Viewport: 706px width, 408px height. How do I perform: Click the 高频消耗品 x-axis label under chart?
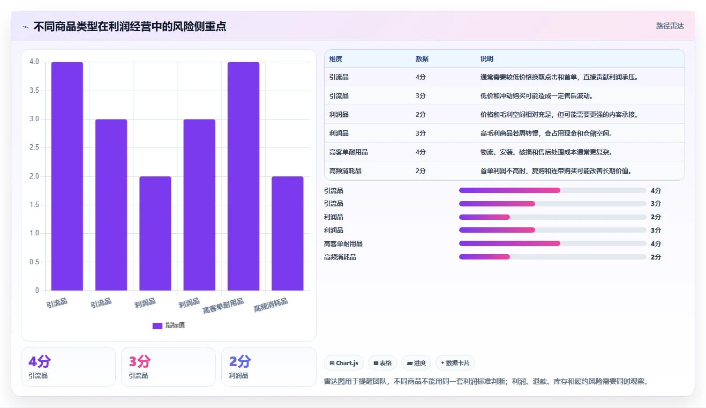click(x=271, y=306)
